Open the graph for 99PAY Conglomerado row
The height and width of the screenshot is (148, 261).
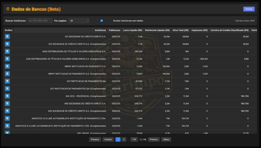(7, 73)
